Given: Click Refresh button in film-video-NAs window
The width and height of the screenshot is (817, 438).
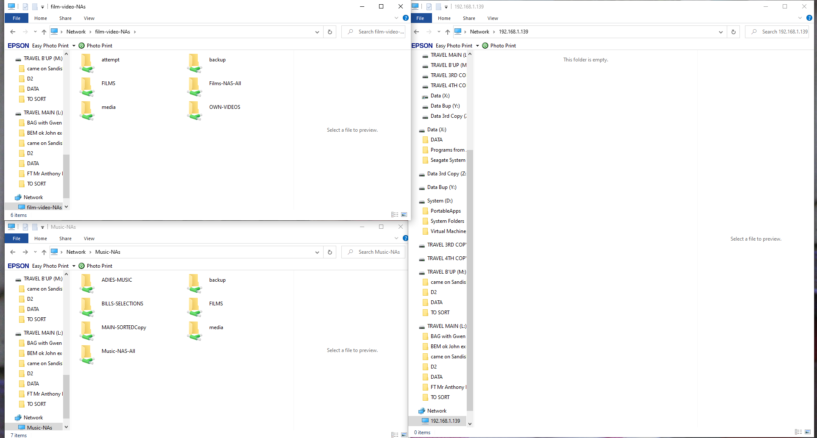Looking at the screenshot, I should [x=330, y=32].
